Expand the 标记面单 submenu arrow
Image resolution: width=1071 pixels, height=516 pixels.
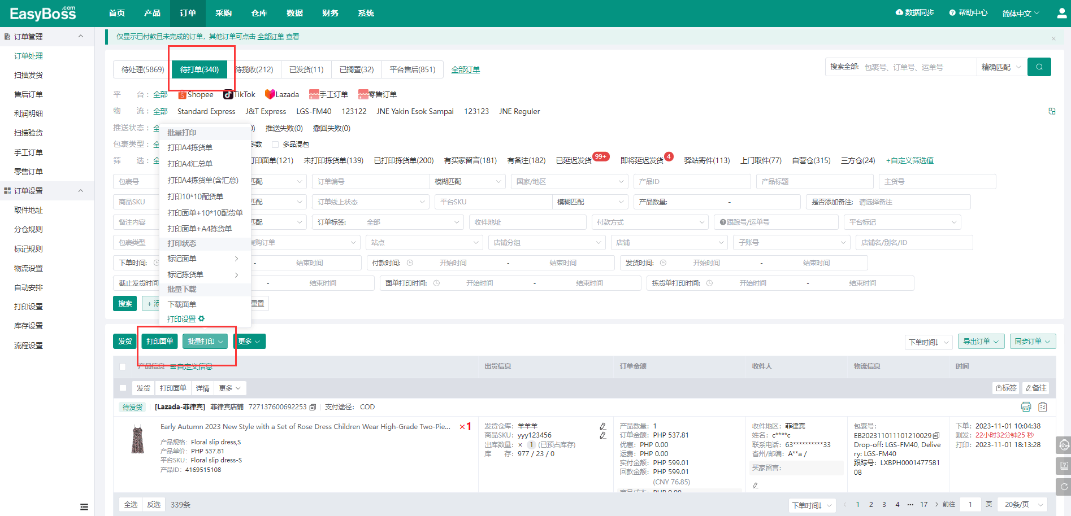[x=236, y=259]
